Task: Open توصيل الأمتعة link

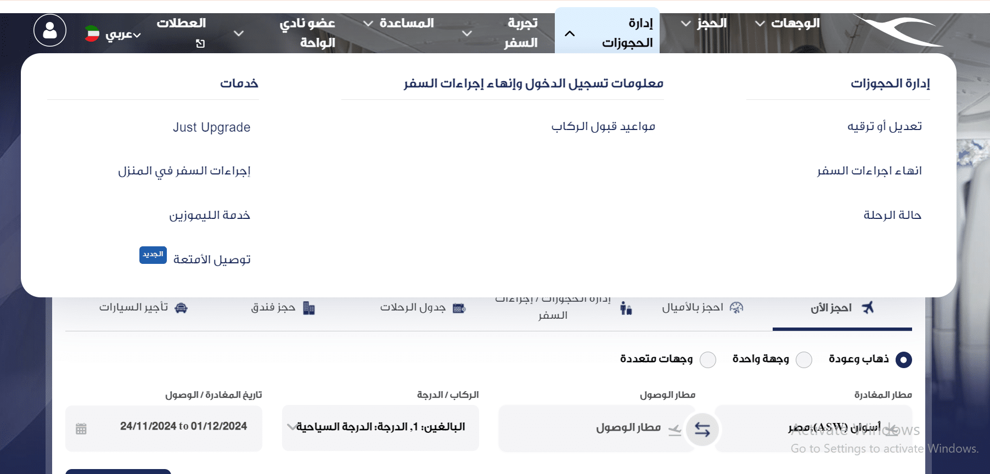Action: pyautogui.click(x=212, y=259)
